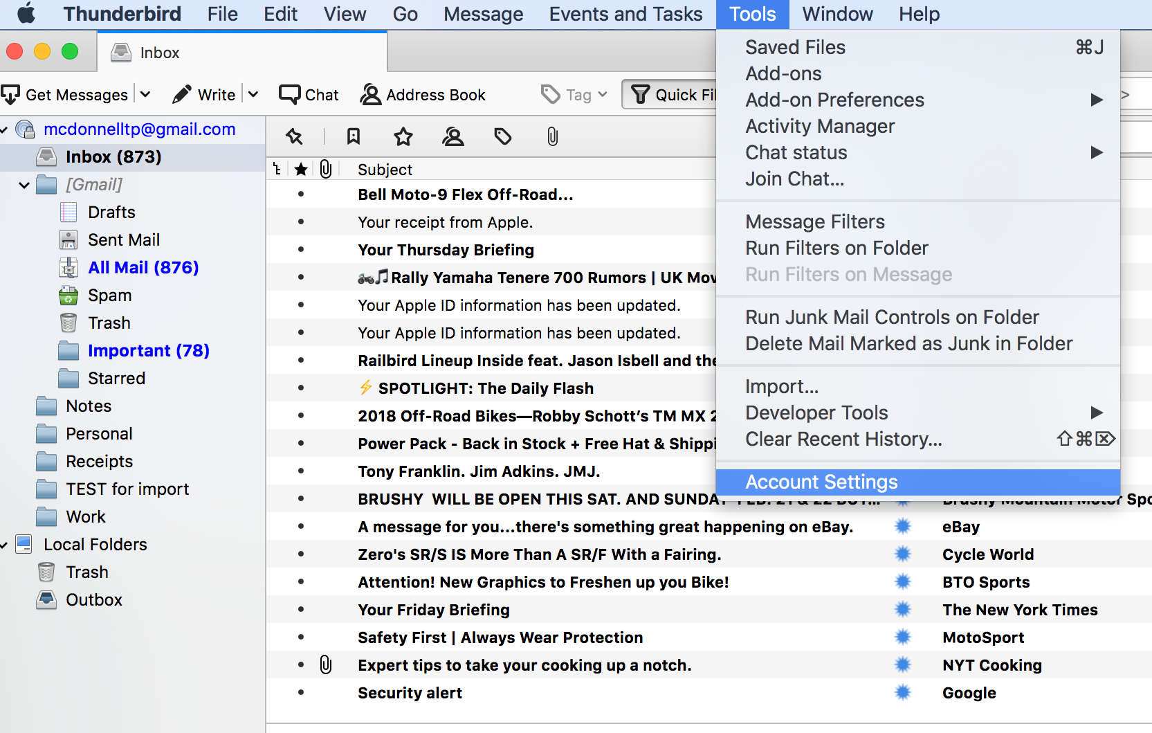This screenshot has height=733, width=1152.
Task: Open the File menu
Action: pyautogui.click(x=222, y=14)
